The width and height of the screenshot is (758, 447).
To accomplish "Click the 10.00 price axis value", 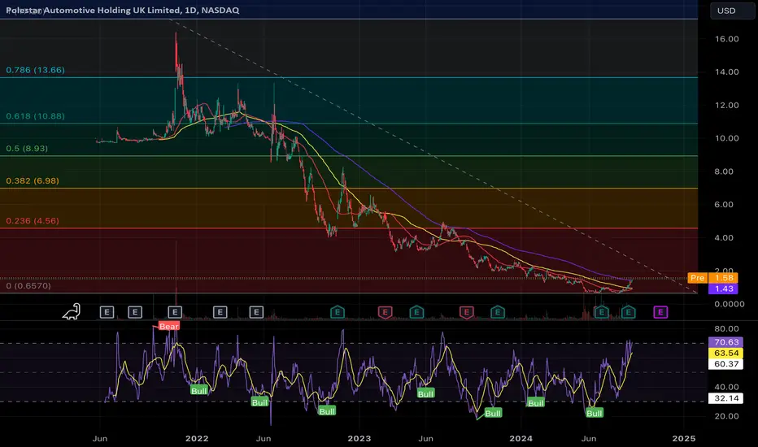I will click(727, 138).
